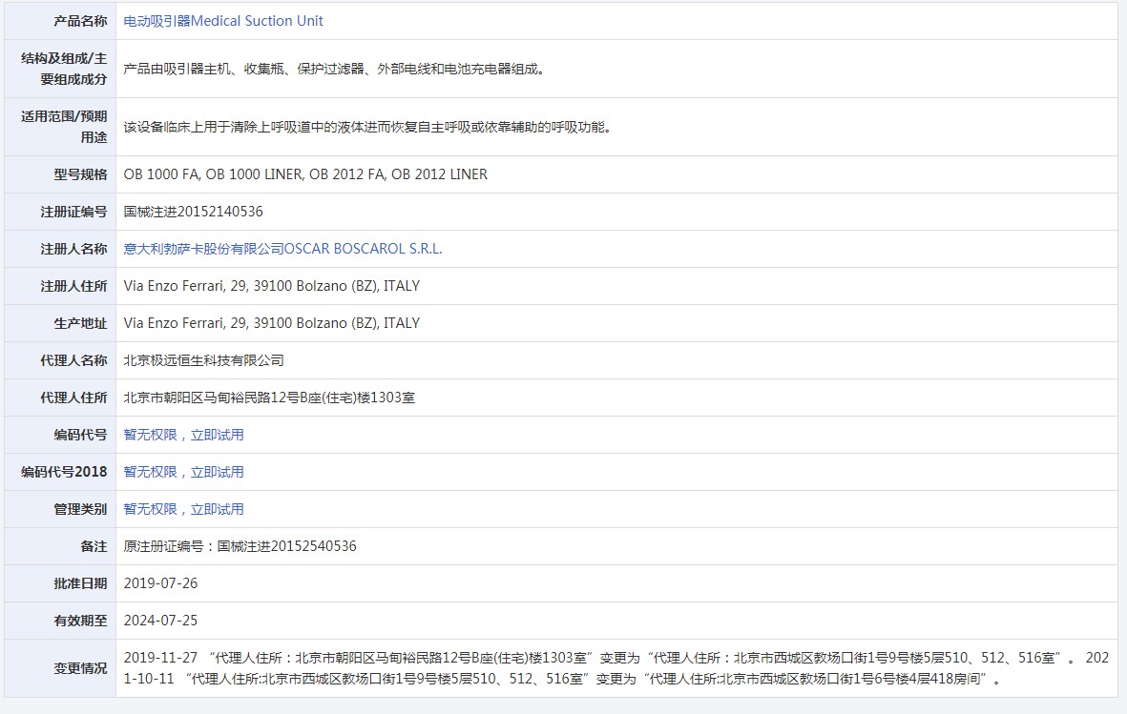Click the 备注 row label
This screenshot has width=1127, height=714.
(94, 546)
